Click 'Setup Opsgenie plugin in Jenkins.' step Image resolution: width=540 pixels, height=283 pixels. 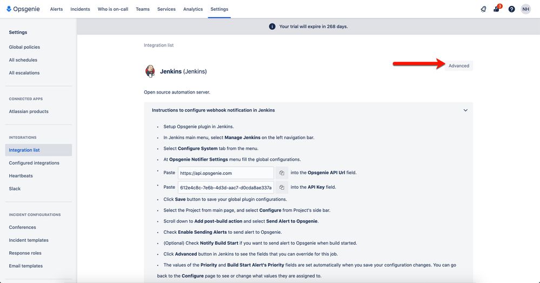(x=199, y=127)
